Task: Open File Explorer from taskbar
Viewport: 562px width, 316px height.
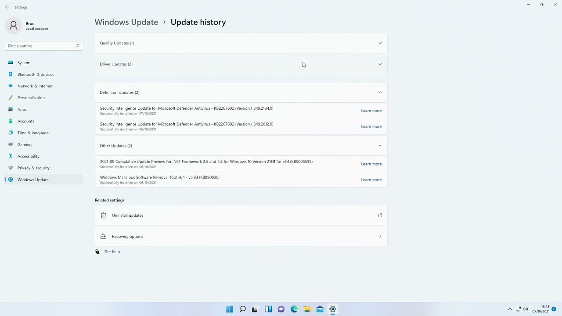Action: click(307, 309)
